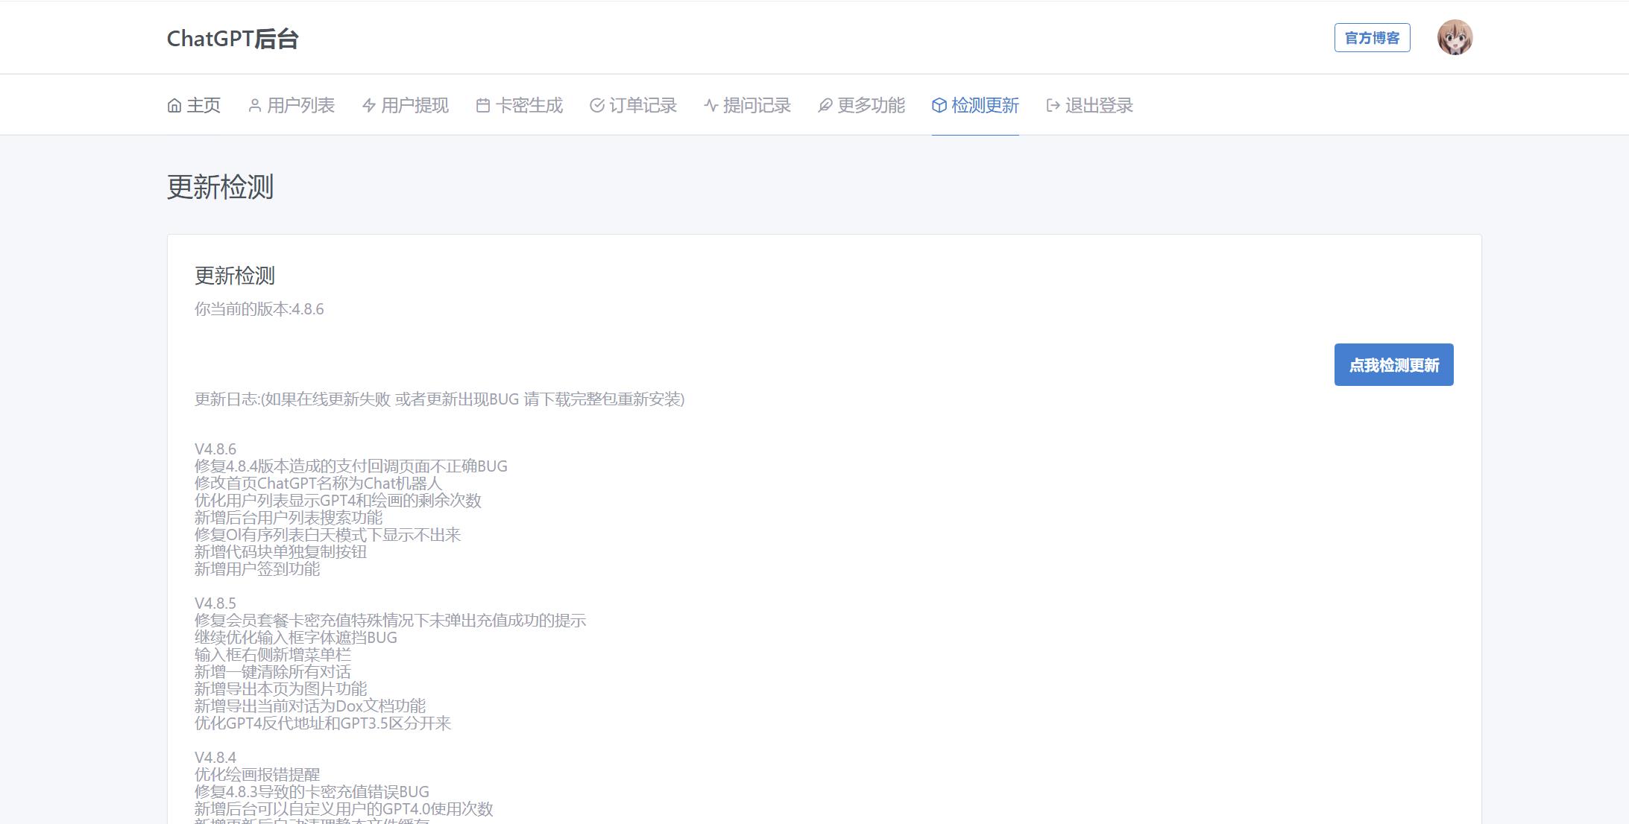Screen dimensions: 1629x824
Task: Click the check-circle icon beside 订单记录
Action: (x=597, y=106)
